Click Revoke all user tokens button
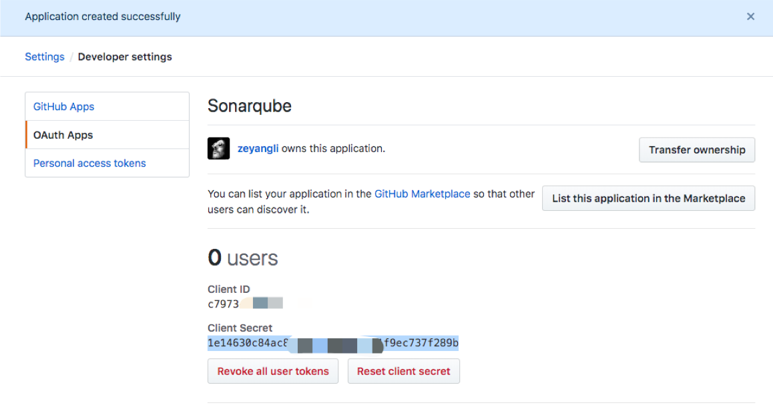The image size is (773, 407). (x=272, y=371)
